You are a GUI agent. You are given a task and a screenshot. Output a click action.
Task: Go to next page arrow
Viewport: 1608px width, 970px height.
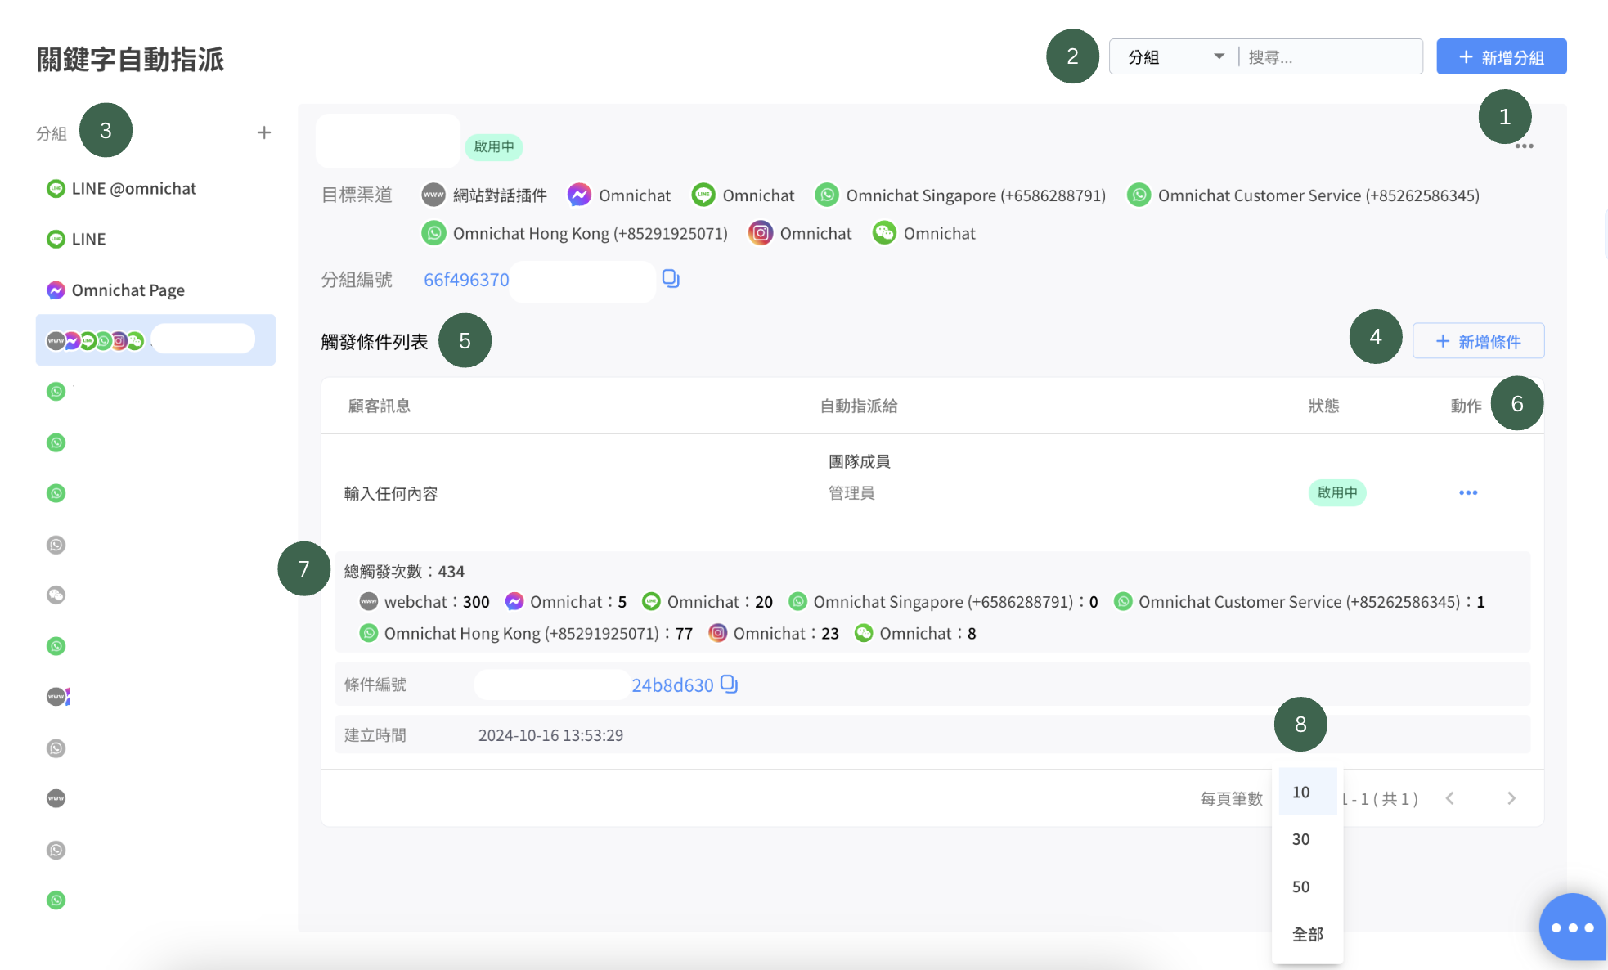pyautogui.click(x=1511, y=798)
